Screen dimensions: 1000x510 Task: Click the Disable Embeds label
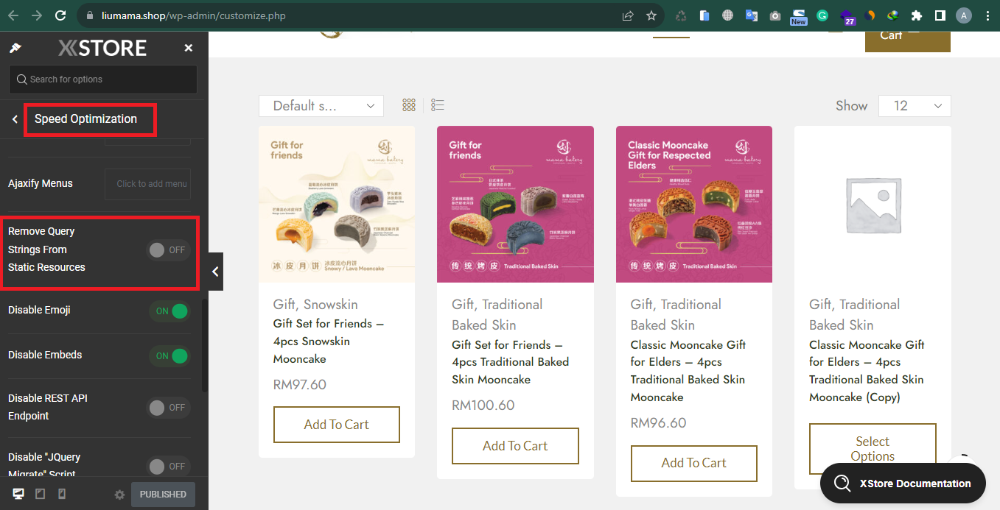(x=45, y=355)
